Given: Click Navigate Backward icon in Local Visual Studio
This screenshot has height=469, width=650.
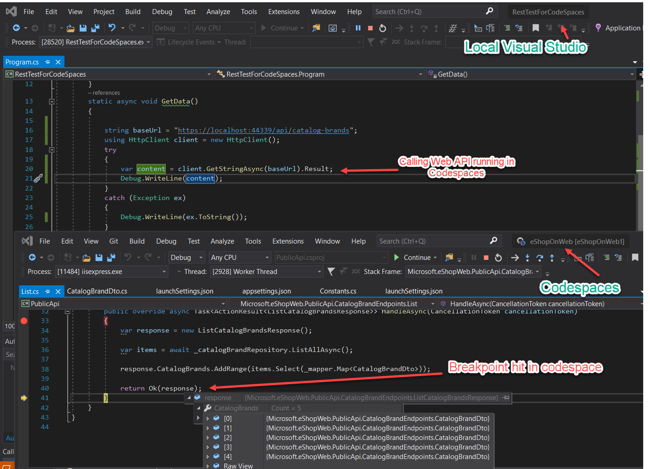Looking at the screenshot, I should (16, 28).
